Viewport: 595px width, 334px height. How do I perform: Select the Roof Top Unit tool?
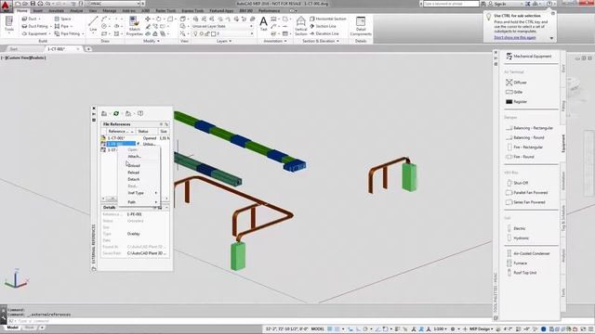click(522, 273)
